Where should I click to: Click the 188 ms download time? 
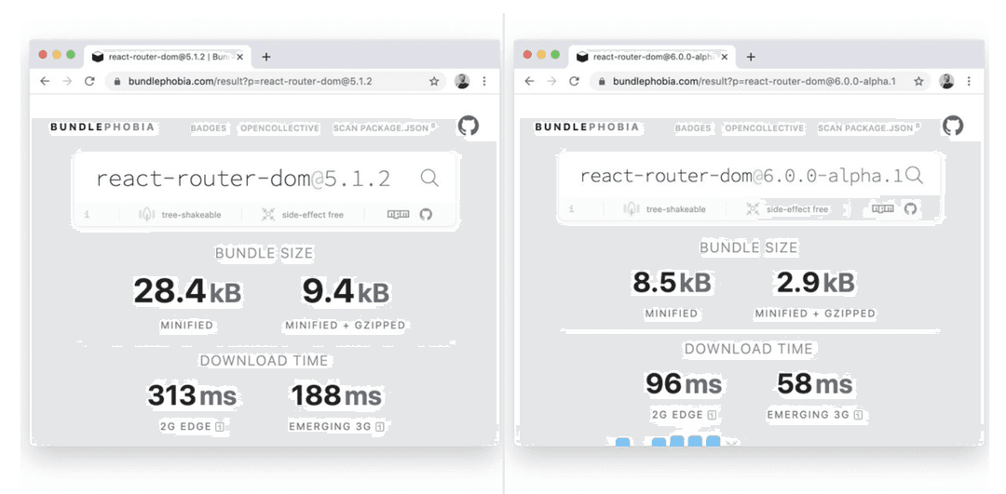[337, 395]
